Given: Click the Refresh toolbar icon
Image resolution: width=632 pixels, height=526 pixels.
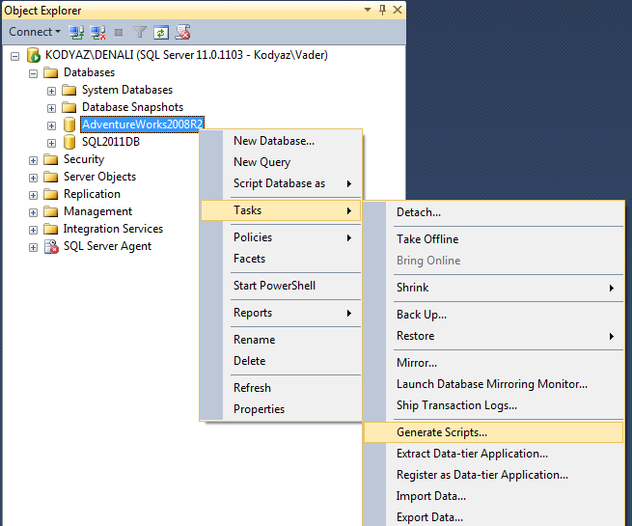Looking at the screenshot, I should [x=161, y=32].
